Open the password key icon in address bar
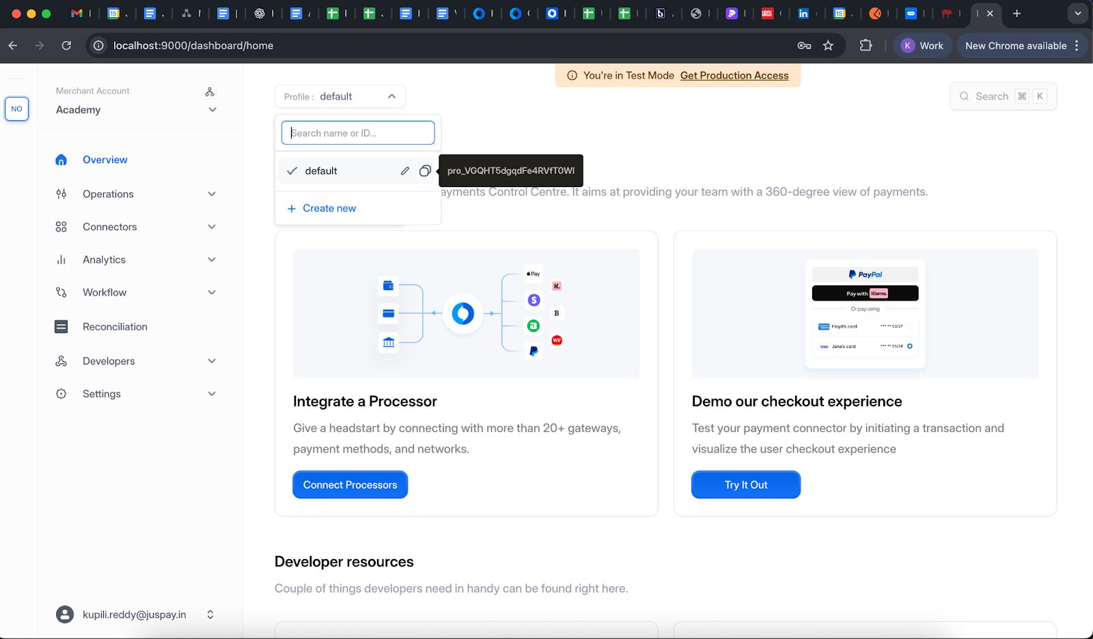 [804, 46]
